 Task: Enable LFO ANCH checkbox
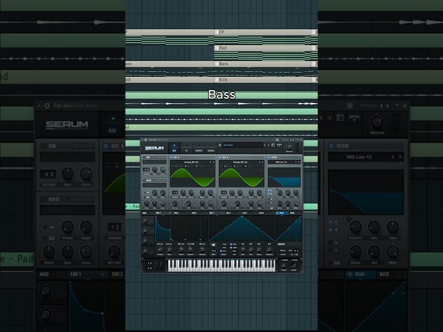point(230,248)
